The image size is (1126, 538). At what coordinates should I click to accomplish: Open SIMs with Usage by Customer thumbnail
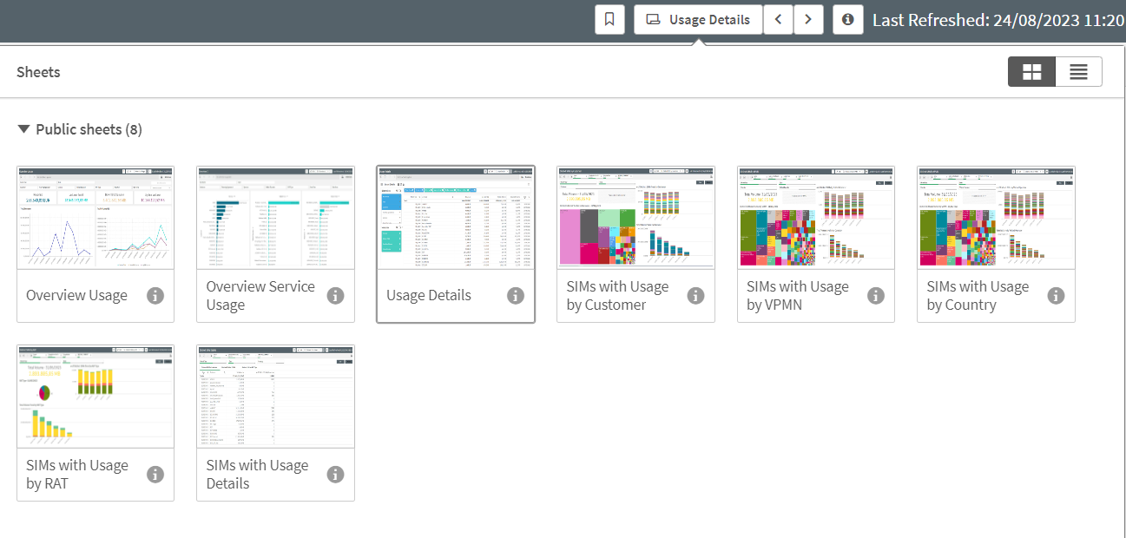[635, 217]
